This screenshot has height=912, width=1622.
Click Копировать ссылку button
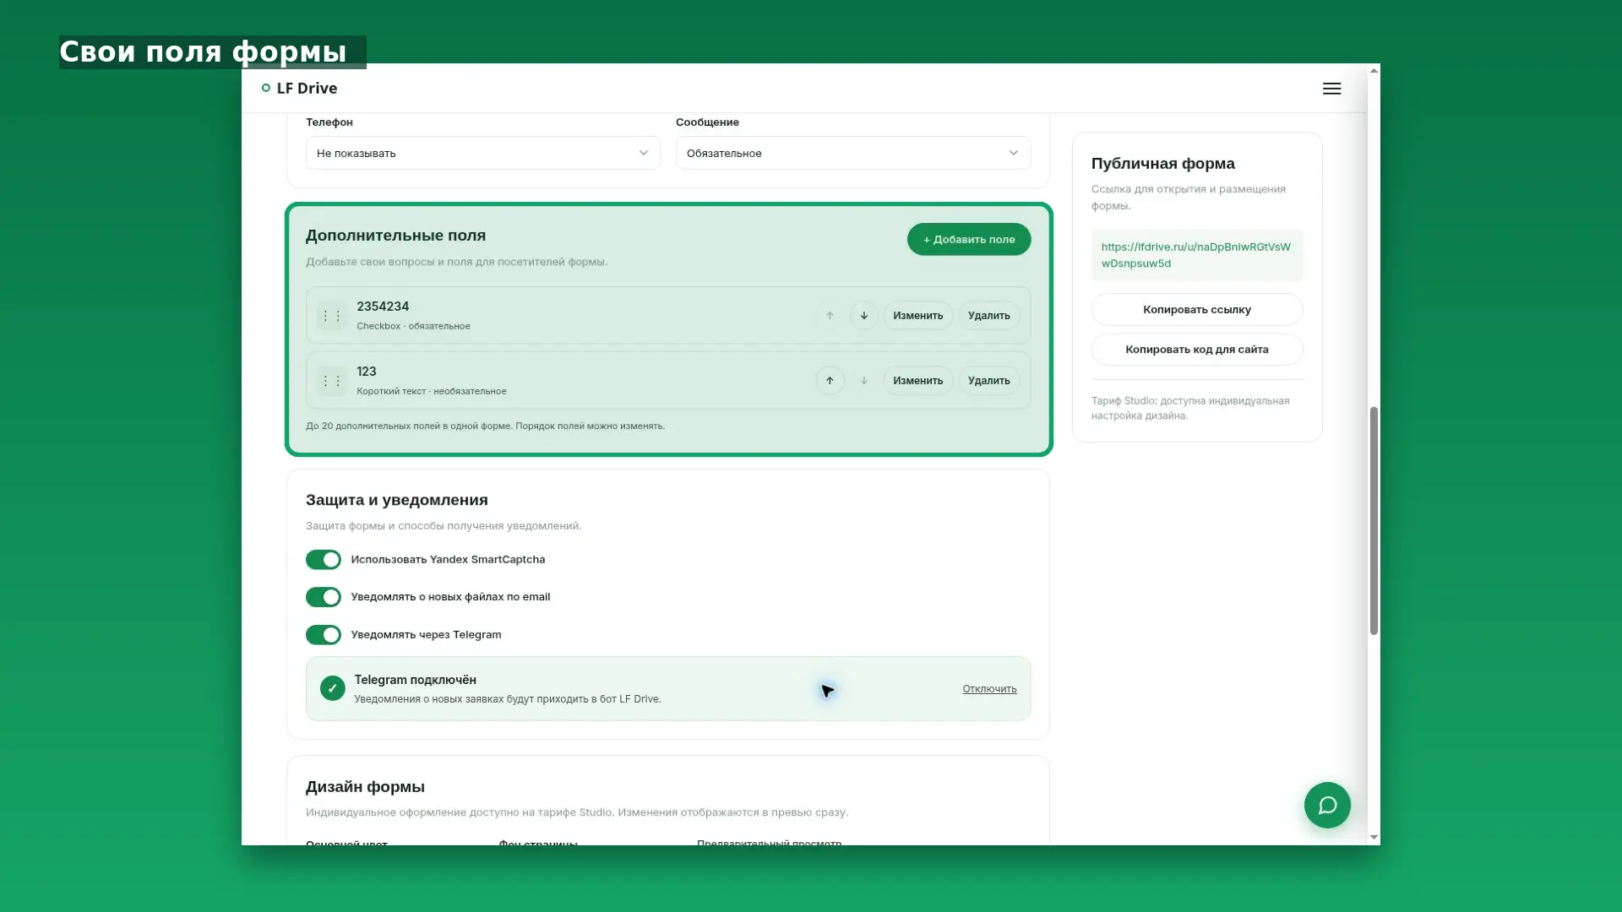[x=1197, y=309]
